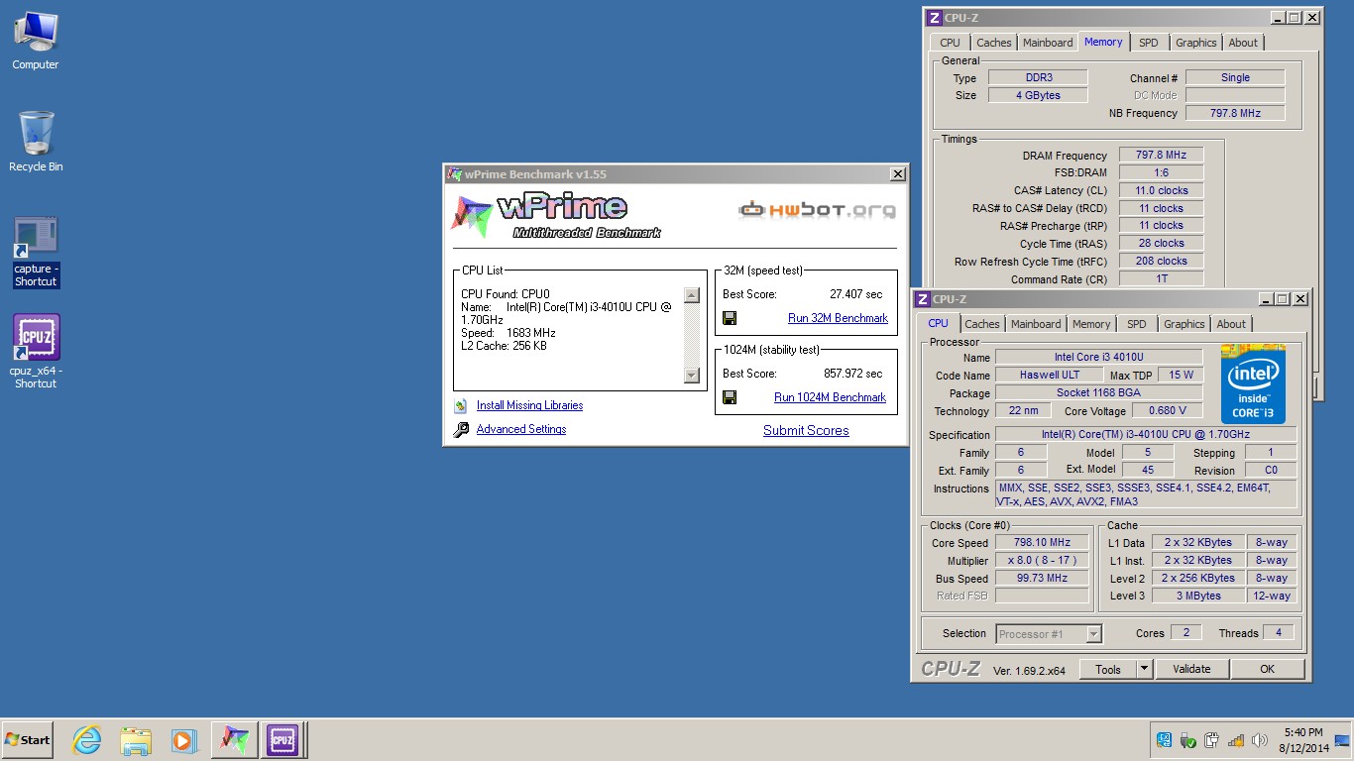Switch to Caches tab in front CPU-Z window
The width and height of the screenshot is (1354, 761).
[x=982, y=324]
